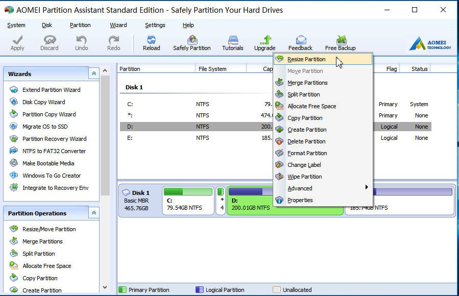Viewport: 459px width, 296px height.
Task: Click the Free Backup toolbar icon
Action: click(x=342, y=40)
